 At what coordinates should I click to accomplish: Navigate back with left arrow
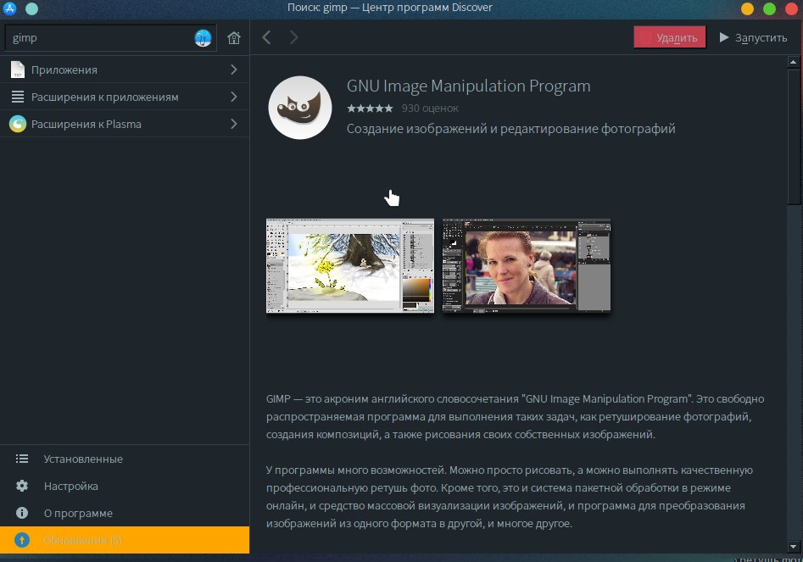[266, 37]
